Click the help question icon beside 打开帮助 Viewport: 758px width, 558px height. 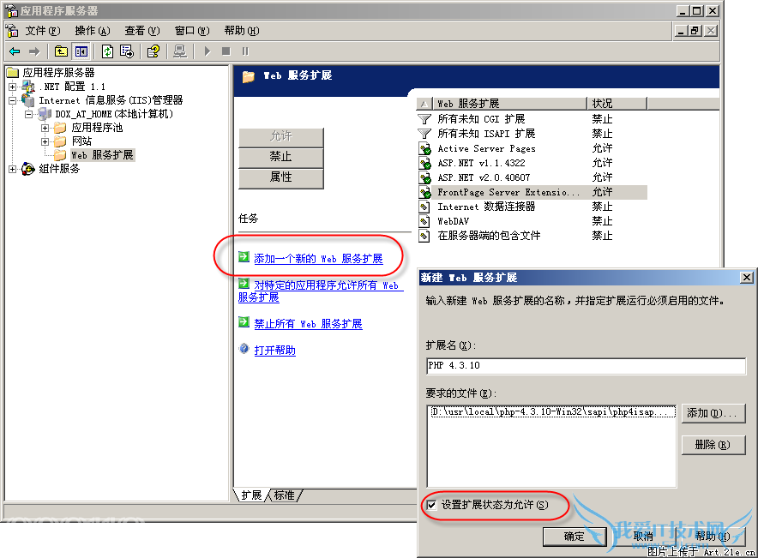244,349
